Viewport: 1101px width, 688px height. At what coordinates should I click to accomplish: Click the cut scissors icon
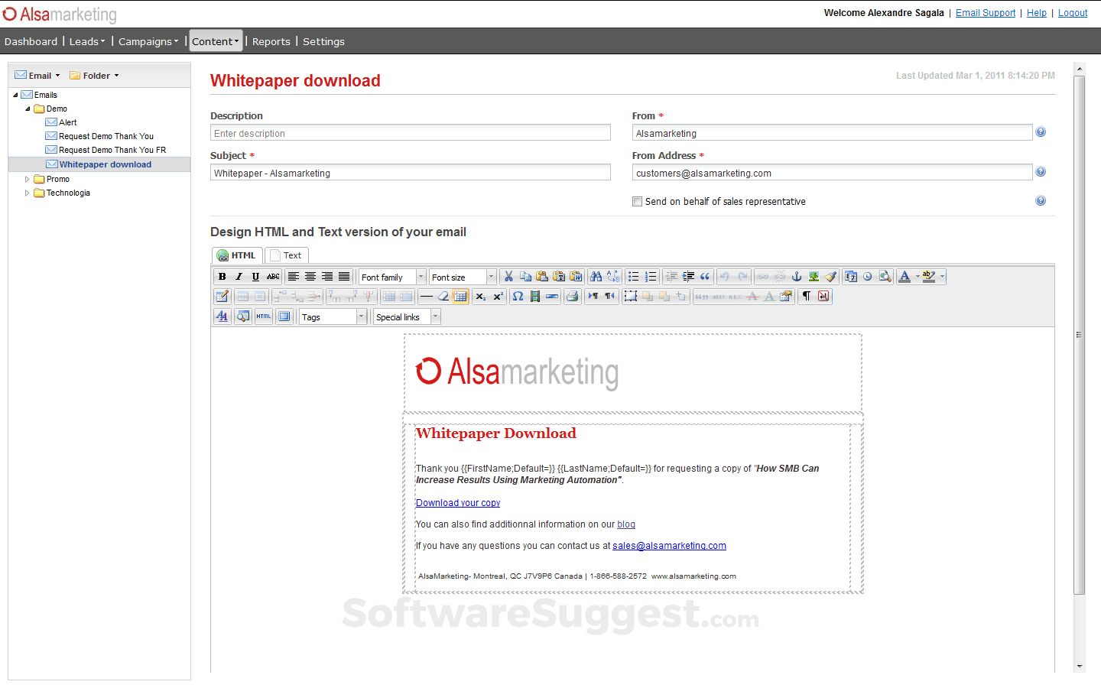[x=508, y=277]
